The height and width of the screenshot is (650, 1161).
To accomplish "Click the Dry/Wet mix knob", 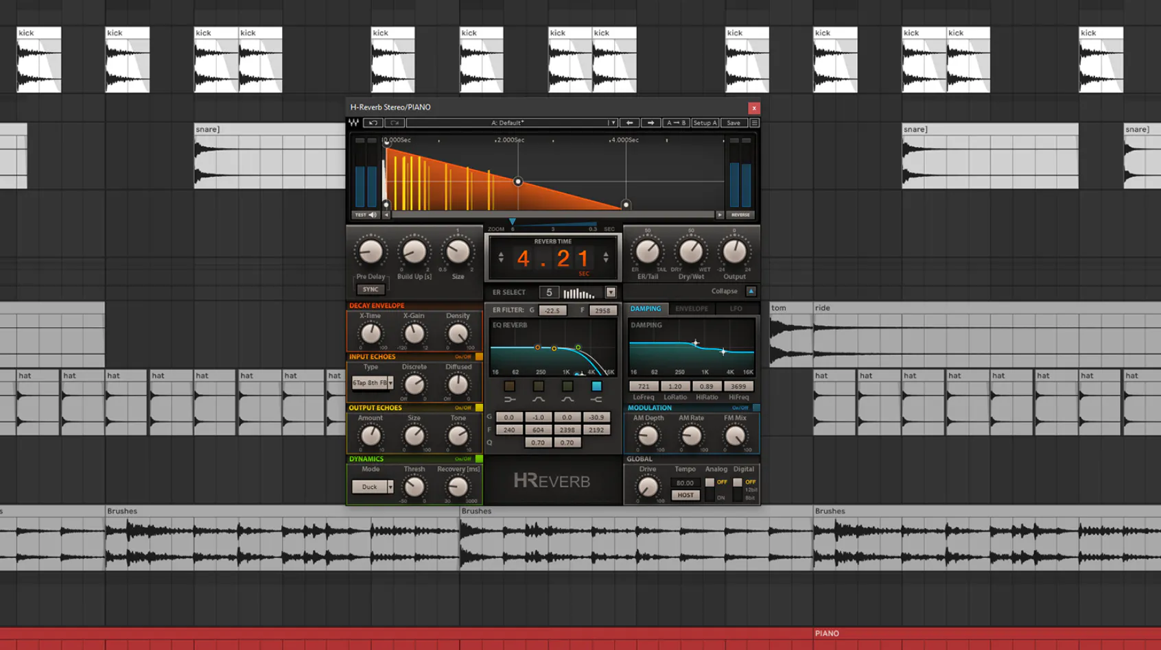I will (x=691, y=252).
